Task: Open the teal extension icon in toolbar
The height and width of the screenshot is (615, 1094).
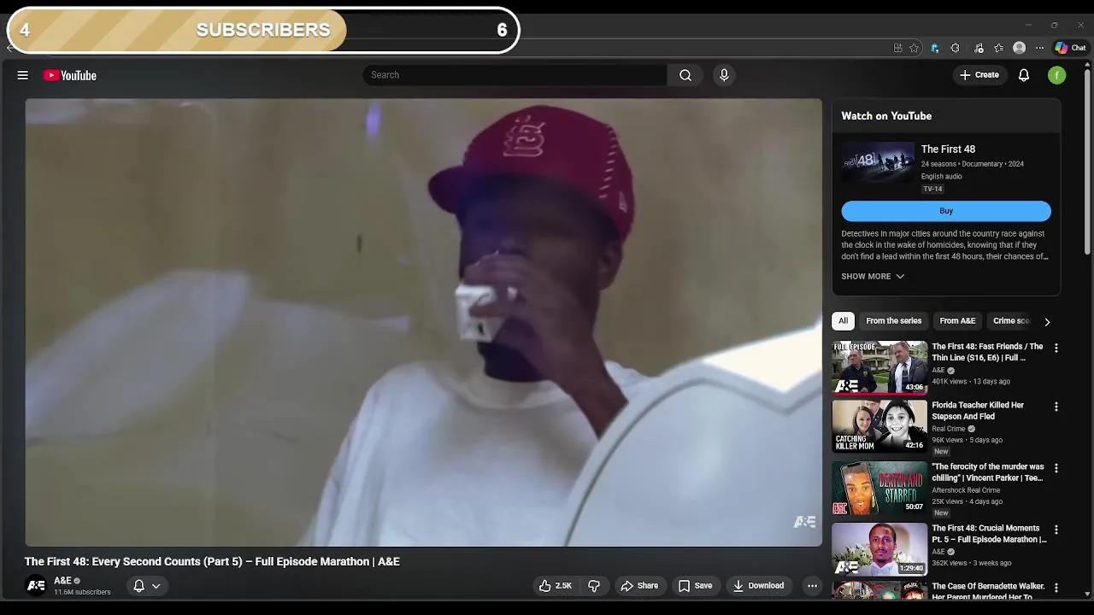Action: [x=935, y=48]
